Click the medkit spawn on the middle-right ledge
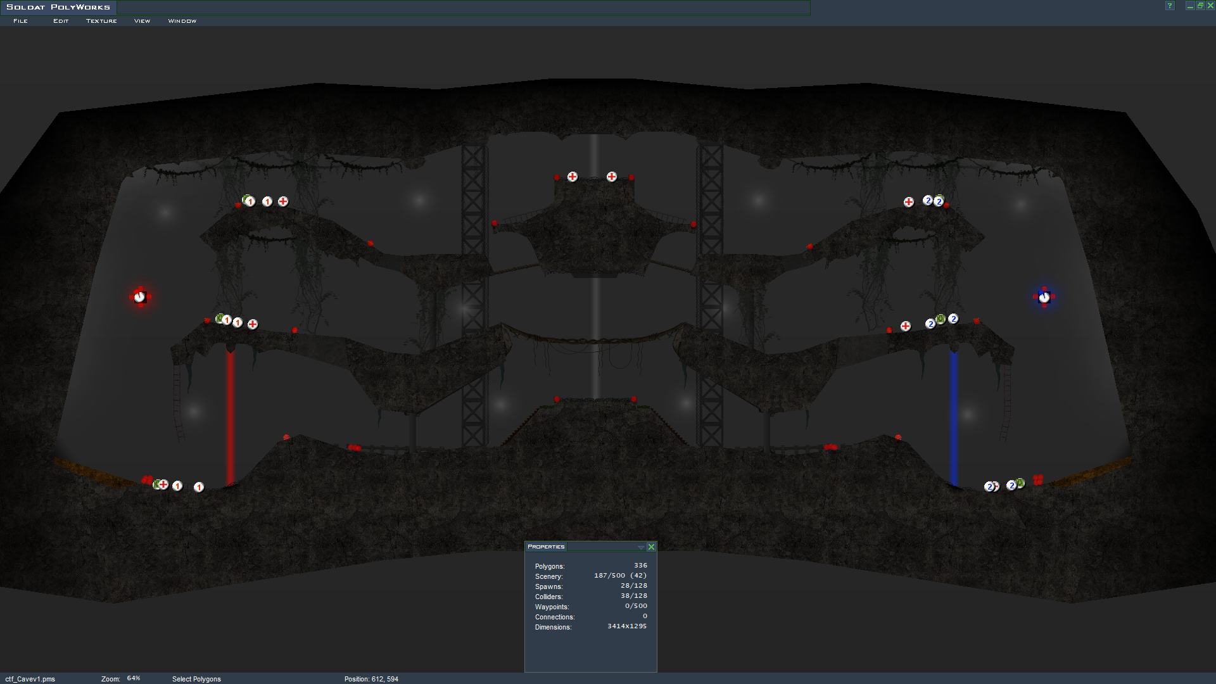 pyautogui.click(x=906, y=326)
